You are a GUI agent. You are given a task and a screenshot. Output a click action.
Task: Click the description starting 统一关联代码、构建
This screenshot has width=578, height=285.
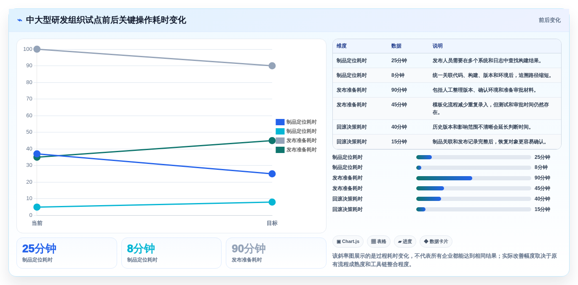pos(493,75)
